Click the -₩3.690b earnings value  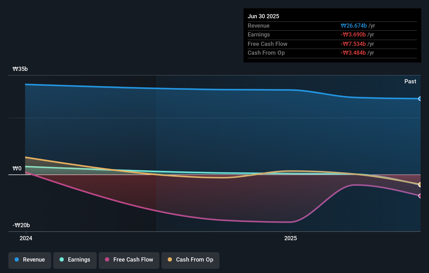coord(353,34)
